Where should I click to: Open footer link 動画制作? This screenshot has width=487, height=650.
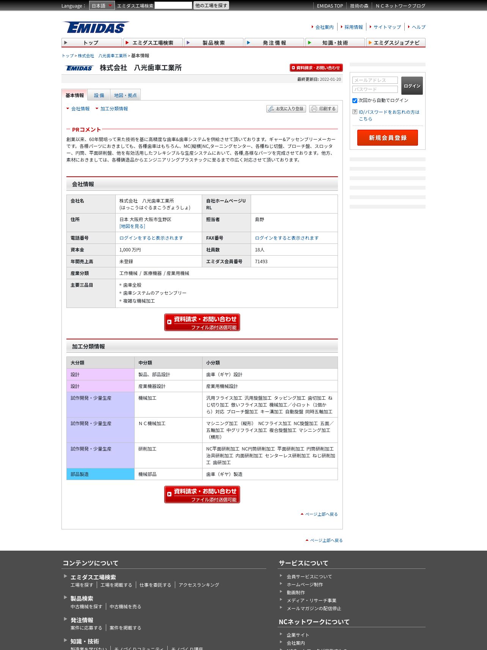coord(296,593)
